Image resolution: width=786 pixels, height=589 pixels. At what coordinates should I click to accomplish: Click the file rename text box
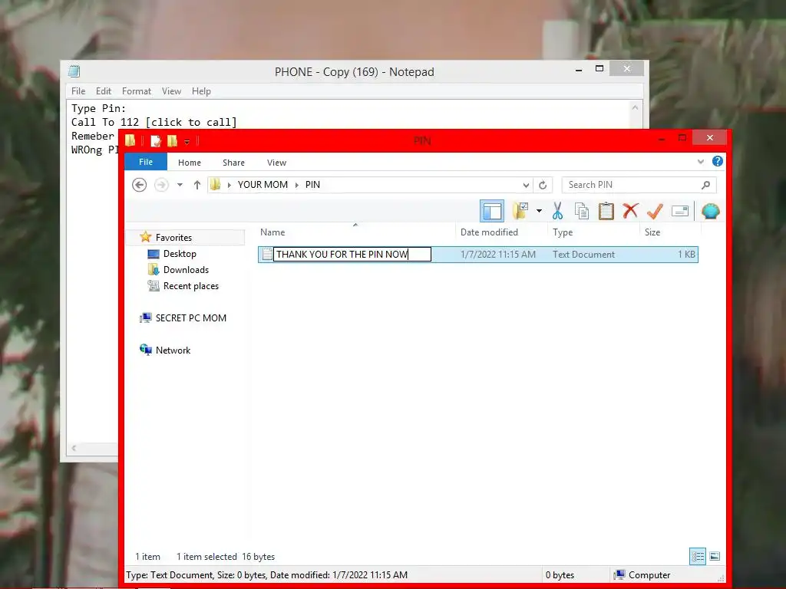(x=352, y=254)
